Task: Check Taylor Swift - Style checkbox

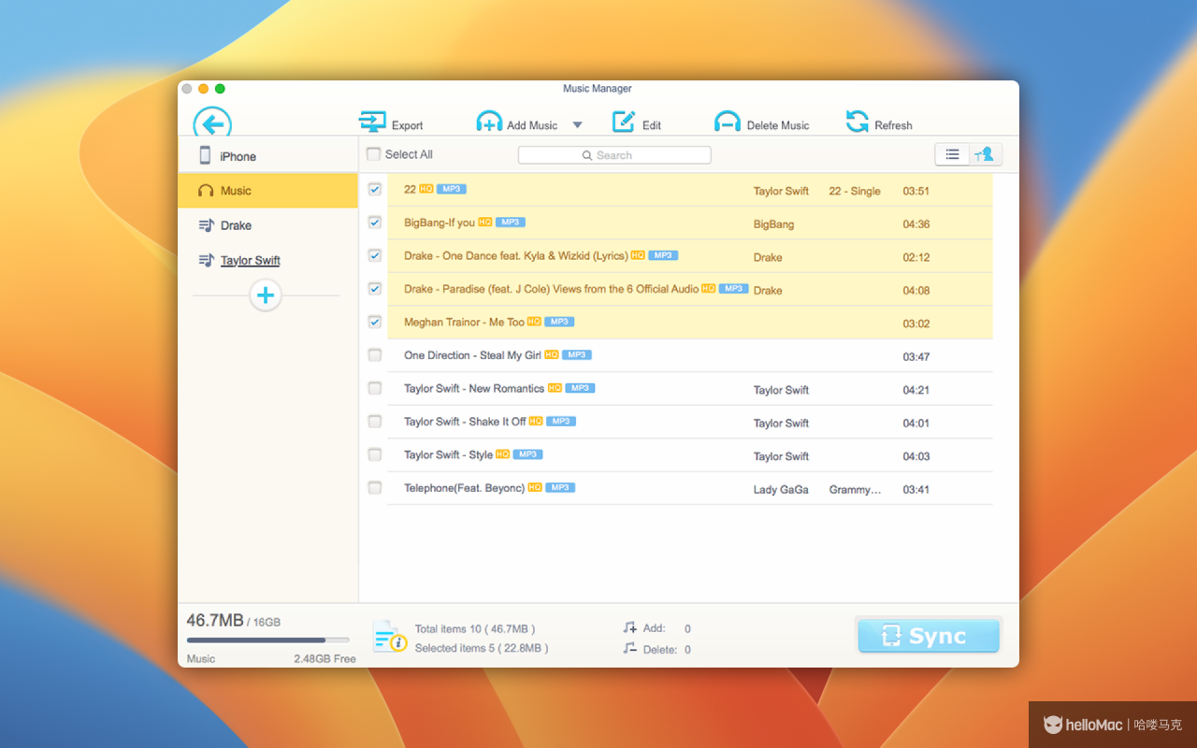Action: pyautogui.click(x=375, y=454)
